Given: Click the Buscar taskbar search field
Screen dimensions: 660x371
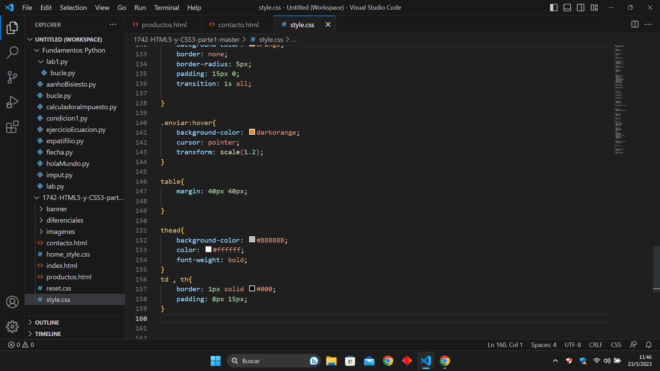Looking at the screenshot, I should pos(274,361).
